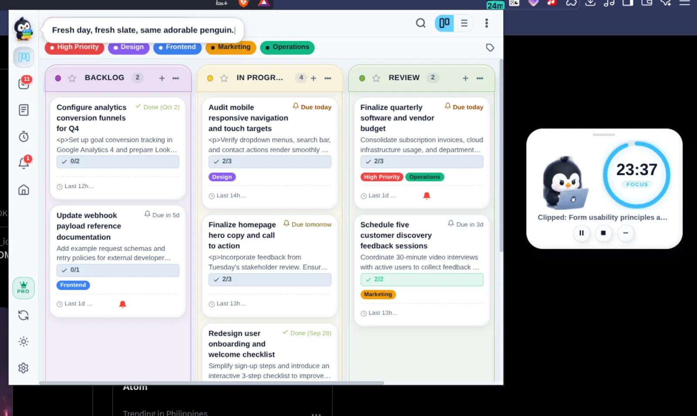Filter by Design tag
Image resolution: width=697 pixels, height=416 pixels.
coord(129,47)
